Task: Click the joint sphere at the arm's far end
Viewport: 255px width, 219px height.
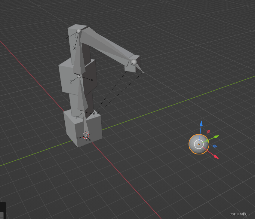Action: (134, 62)
